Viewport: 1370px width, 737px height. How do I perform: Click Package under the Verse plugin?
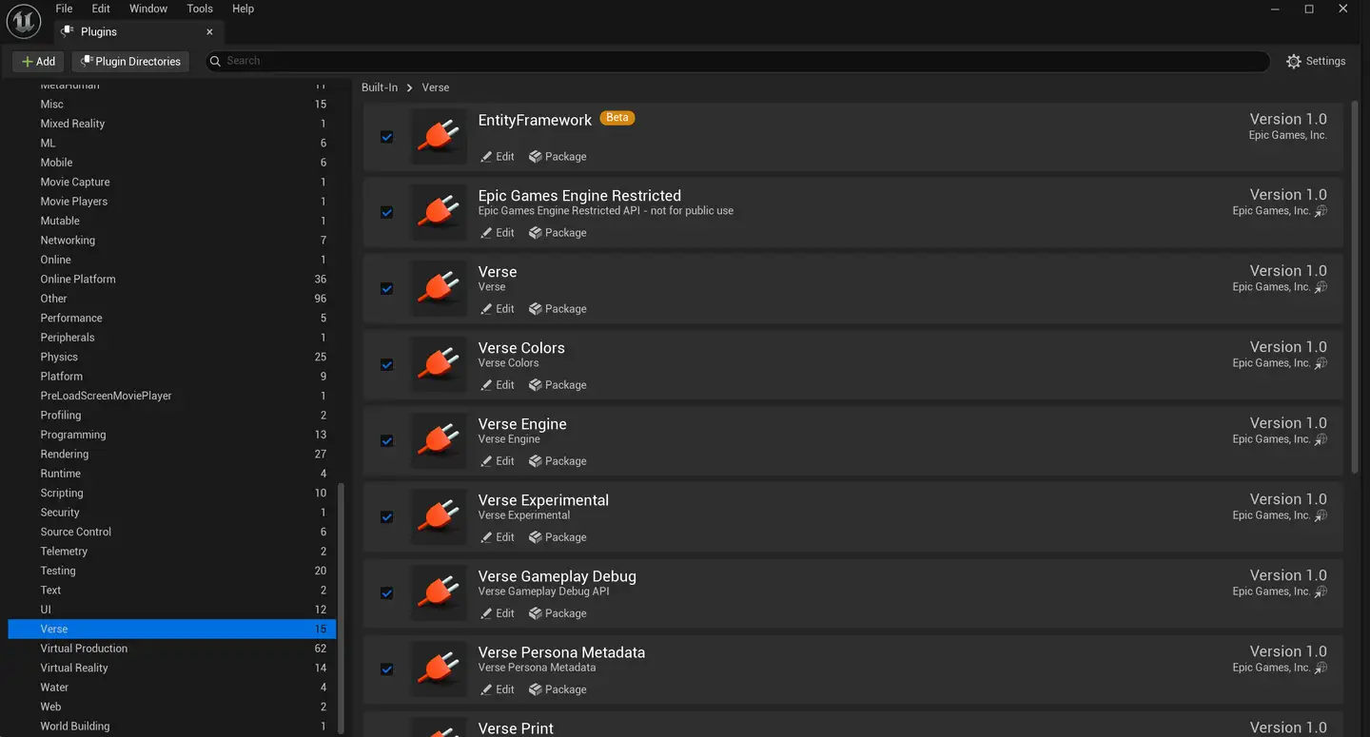click(558, 309)
